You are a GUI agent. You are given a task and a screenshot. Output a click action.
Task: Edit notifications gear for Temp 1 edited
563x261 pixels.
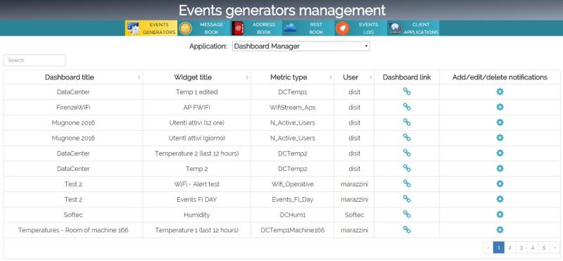500,91
